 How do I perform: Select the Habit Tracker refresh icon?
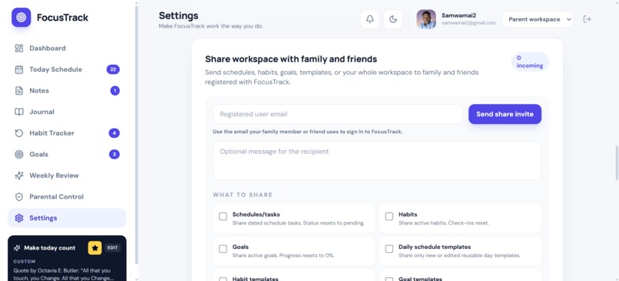tap(19, 133)
